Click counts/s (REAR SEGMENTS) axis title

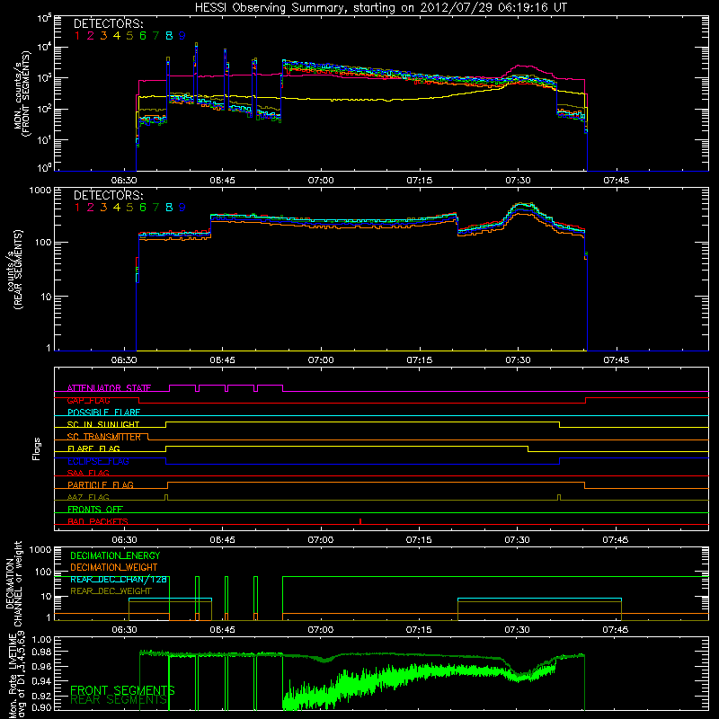(13, 270)
